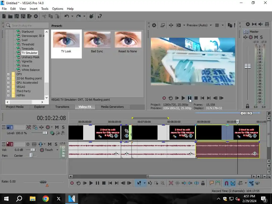Solo video track 1 with S button
The image size is (272, 204).
point(63,127)
